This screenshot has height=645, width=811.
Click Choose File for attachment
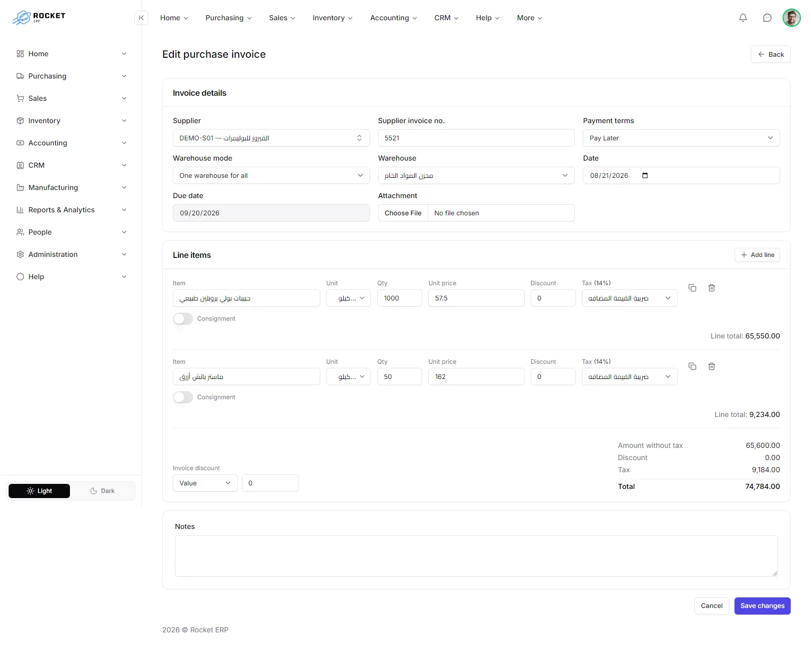tap(403, 213)
